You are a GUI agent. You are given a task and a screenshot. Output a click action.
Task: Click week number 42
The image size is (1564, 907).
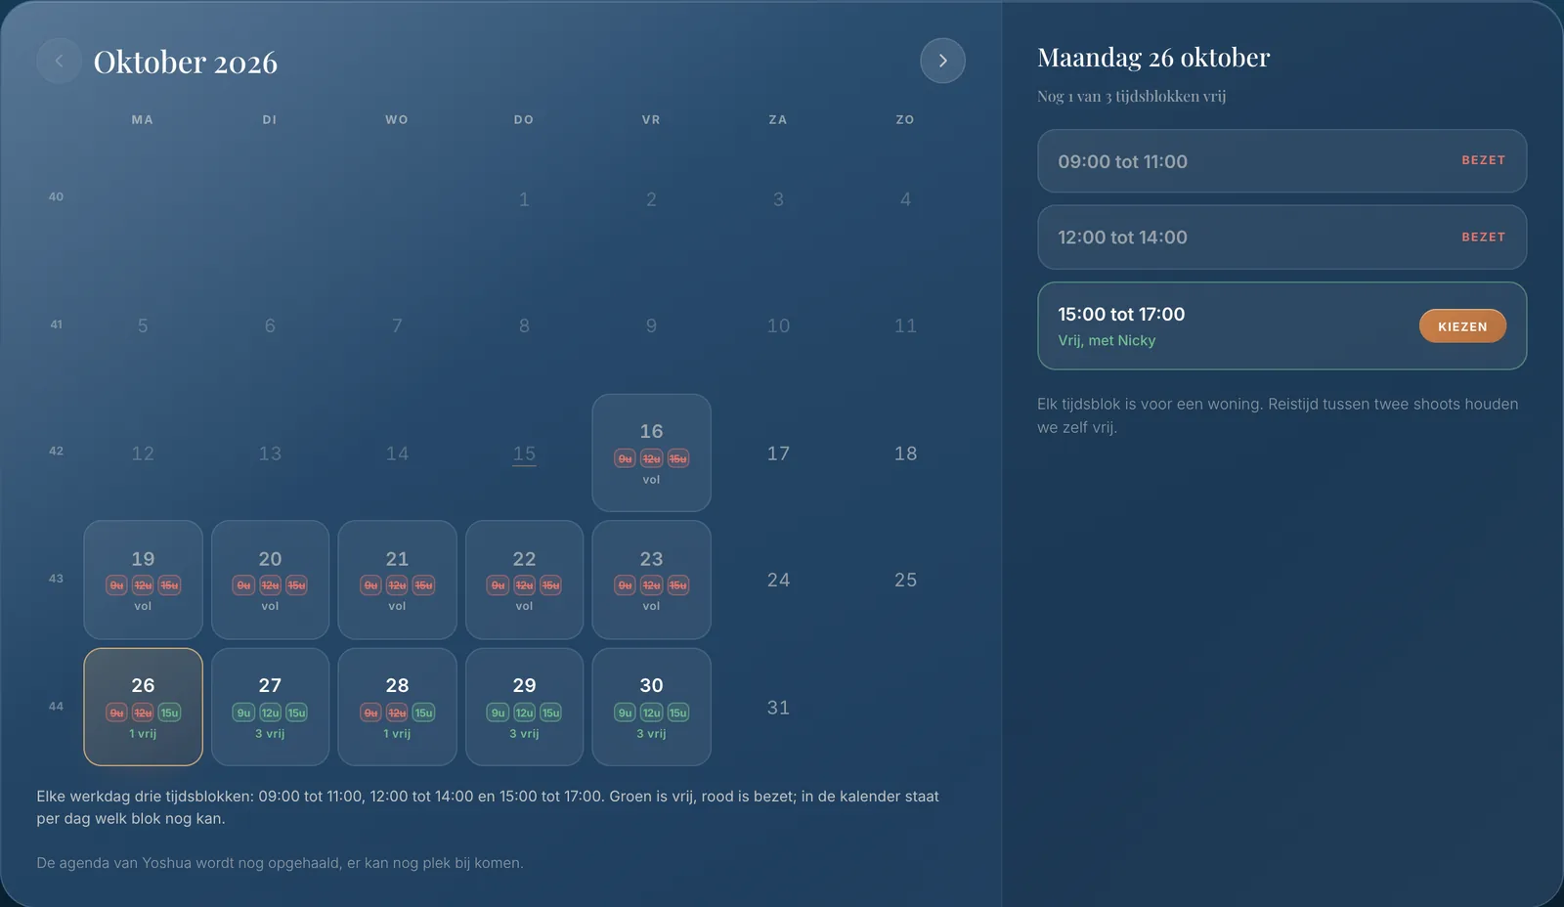56,451
